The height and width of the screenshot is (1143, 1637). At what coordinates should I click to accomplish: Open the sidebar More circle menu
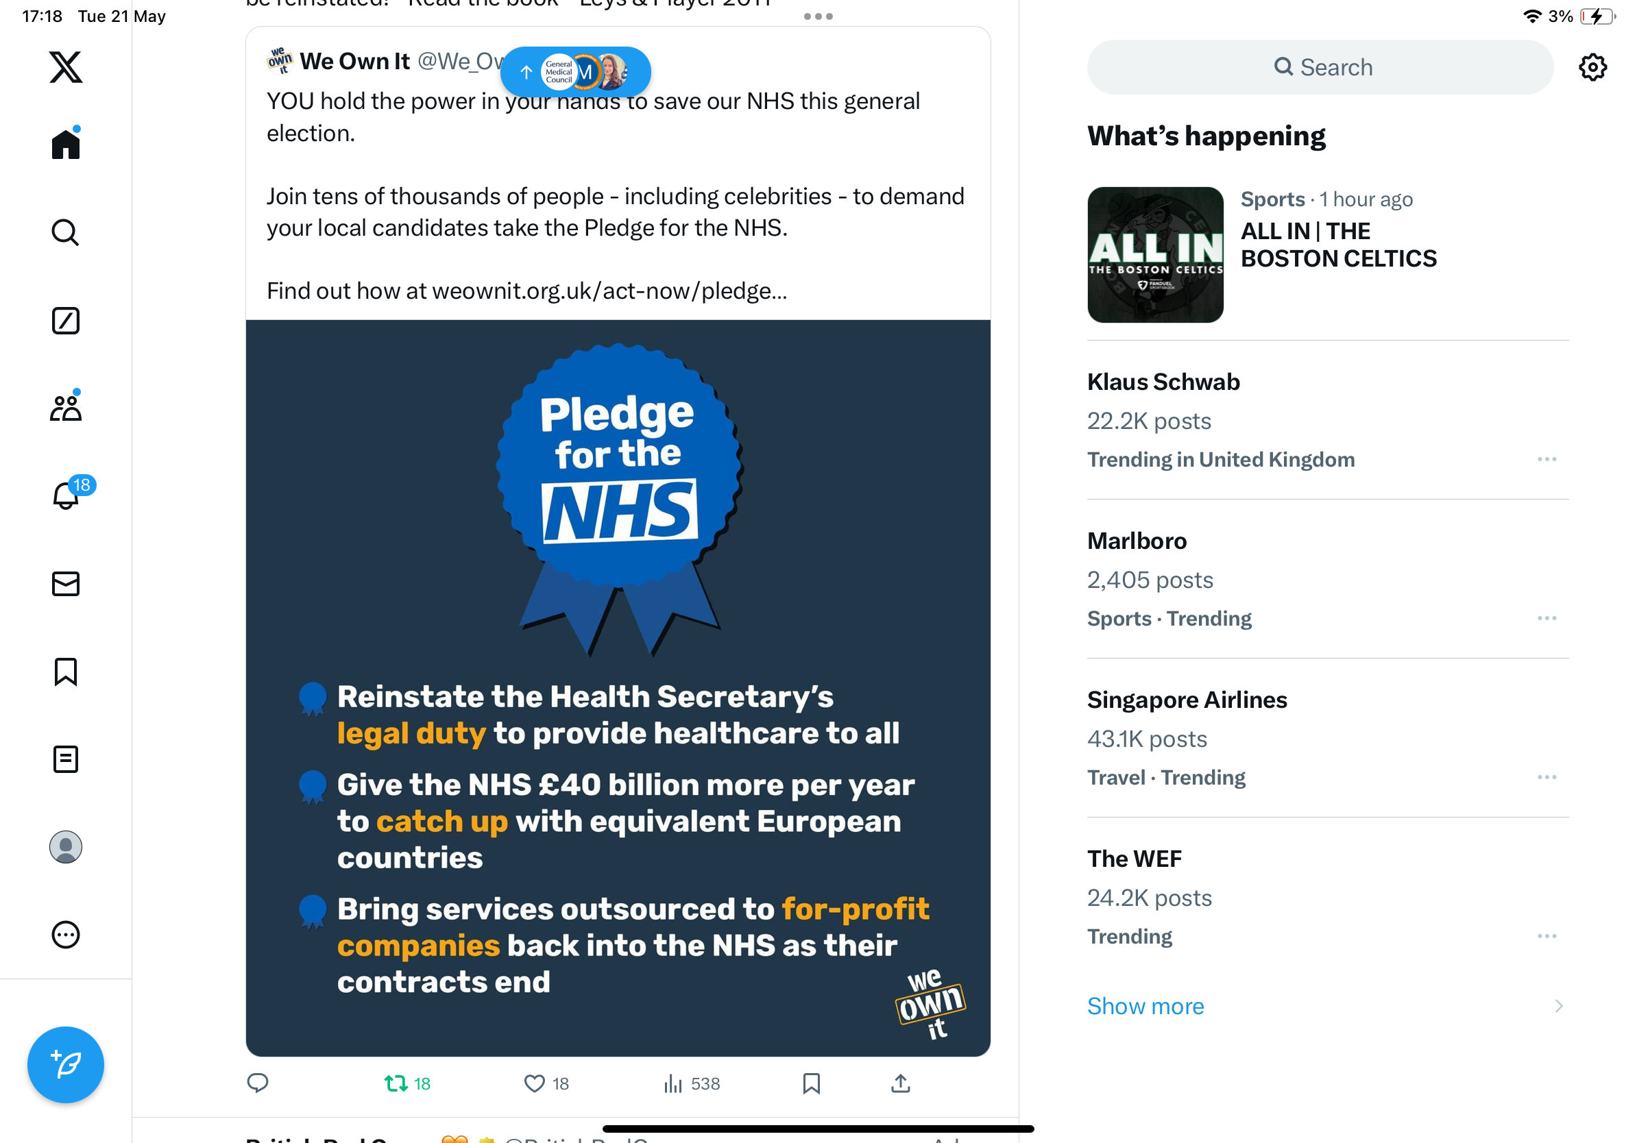click(66, 934)
